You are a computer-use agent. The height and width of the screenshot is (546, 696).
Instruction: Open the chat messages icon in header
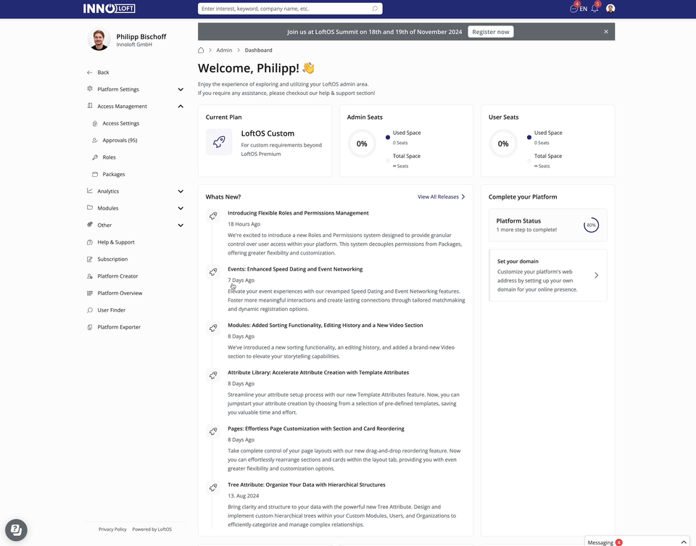tap(573, 9)
